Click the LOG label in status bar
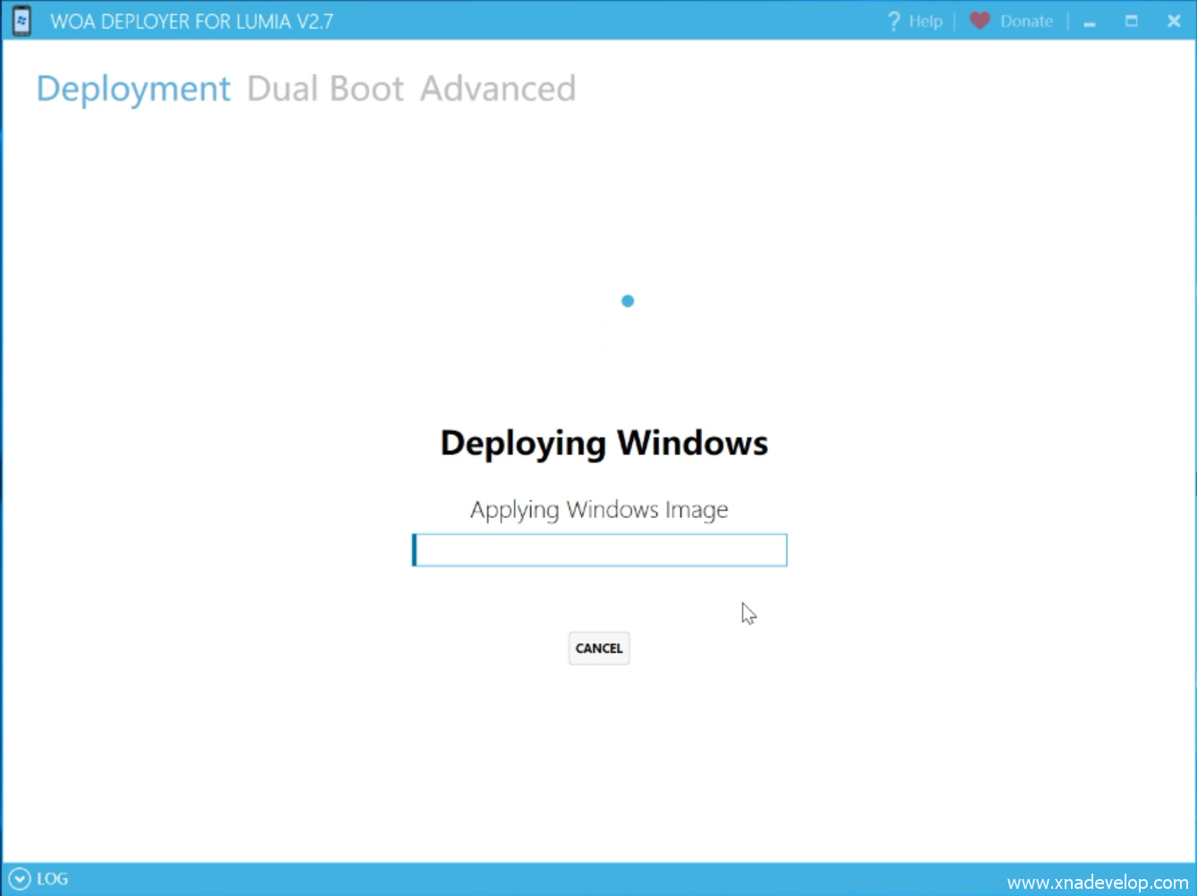Image resolution: width=1197 pixels, height=896 pixels. click(53, 879)
